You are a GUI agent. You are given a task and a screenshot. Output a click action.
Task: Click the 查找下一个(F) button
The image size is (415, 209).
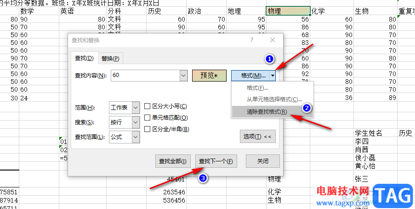(216, 161)
